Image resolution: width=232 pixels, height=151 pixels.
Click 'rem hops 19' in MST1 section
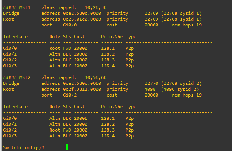point(187,25)
